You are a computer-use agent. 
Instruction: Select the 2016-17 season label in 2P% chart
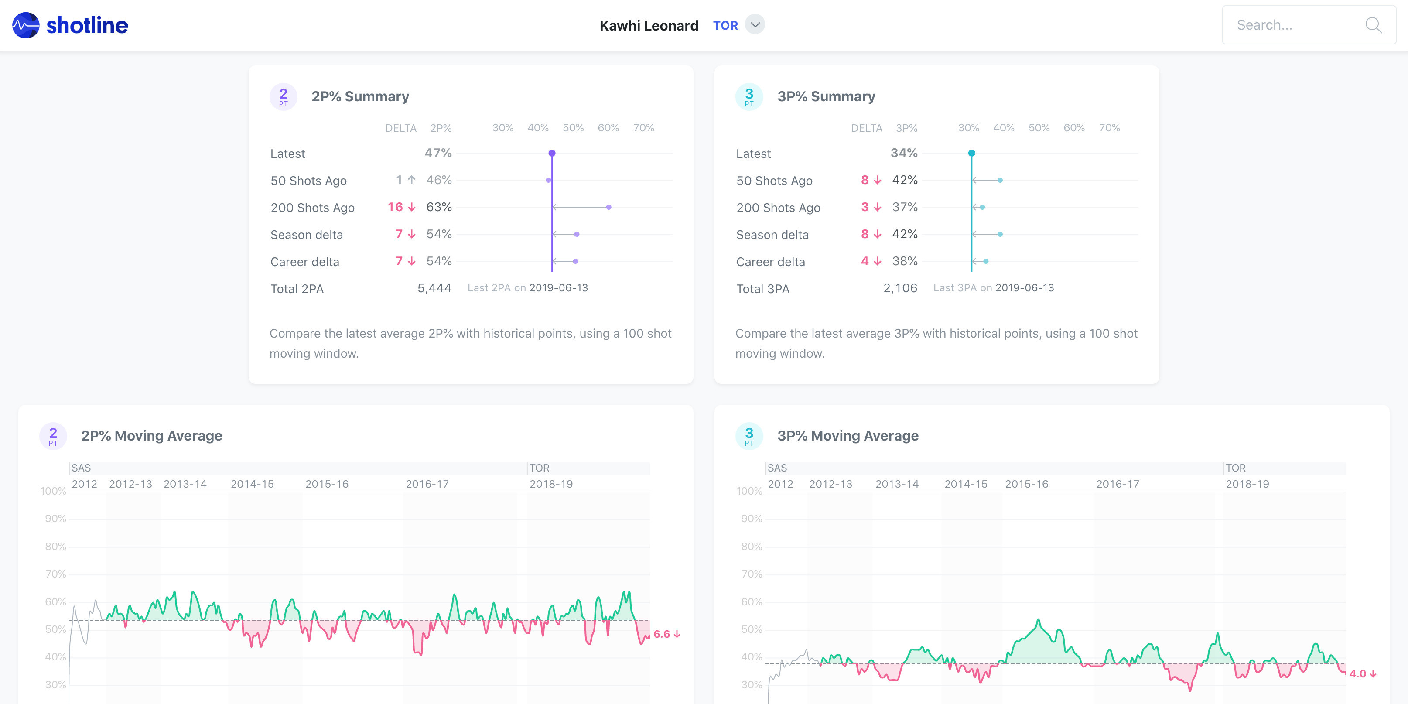tap(427, 484)
